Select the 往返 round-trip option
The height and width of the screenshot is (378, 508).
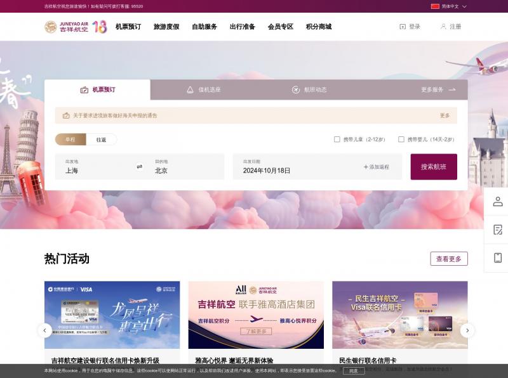101,140
